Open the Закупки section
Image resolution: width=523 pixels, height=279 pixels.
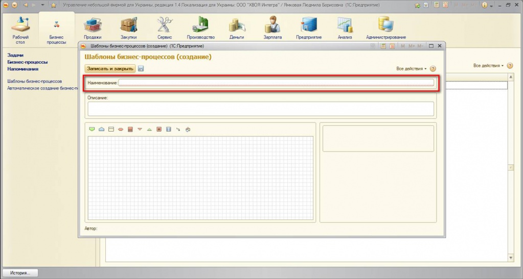[x=128, y=29]
